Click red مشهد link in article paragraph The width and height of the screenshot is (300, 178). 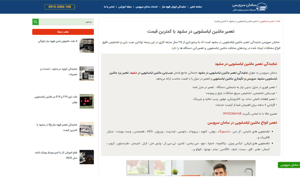pos(133,73)
